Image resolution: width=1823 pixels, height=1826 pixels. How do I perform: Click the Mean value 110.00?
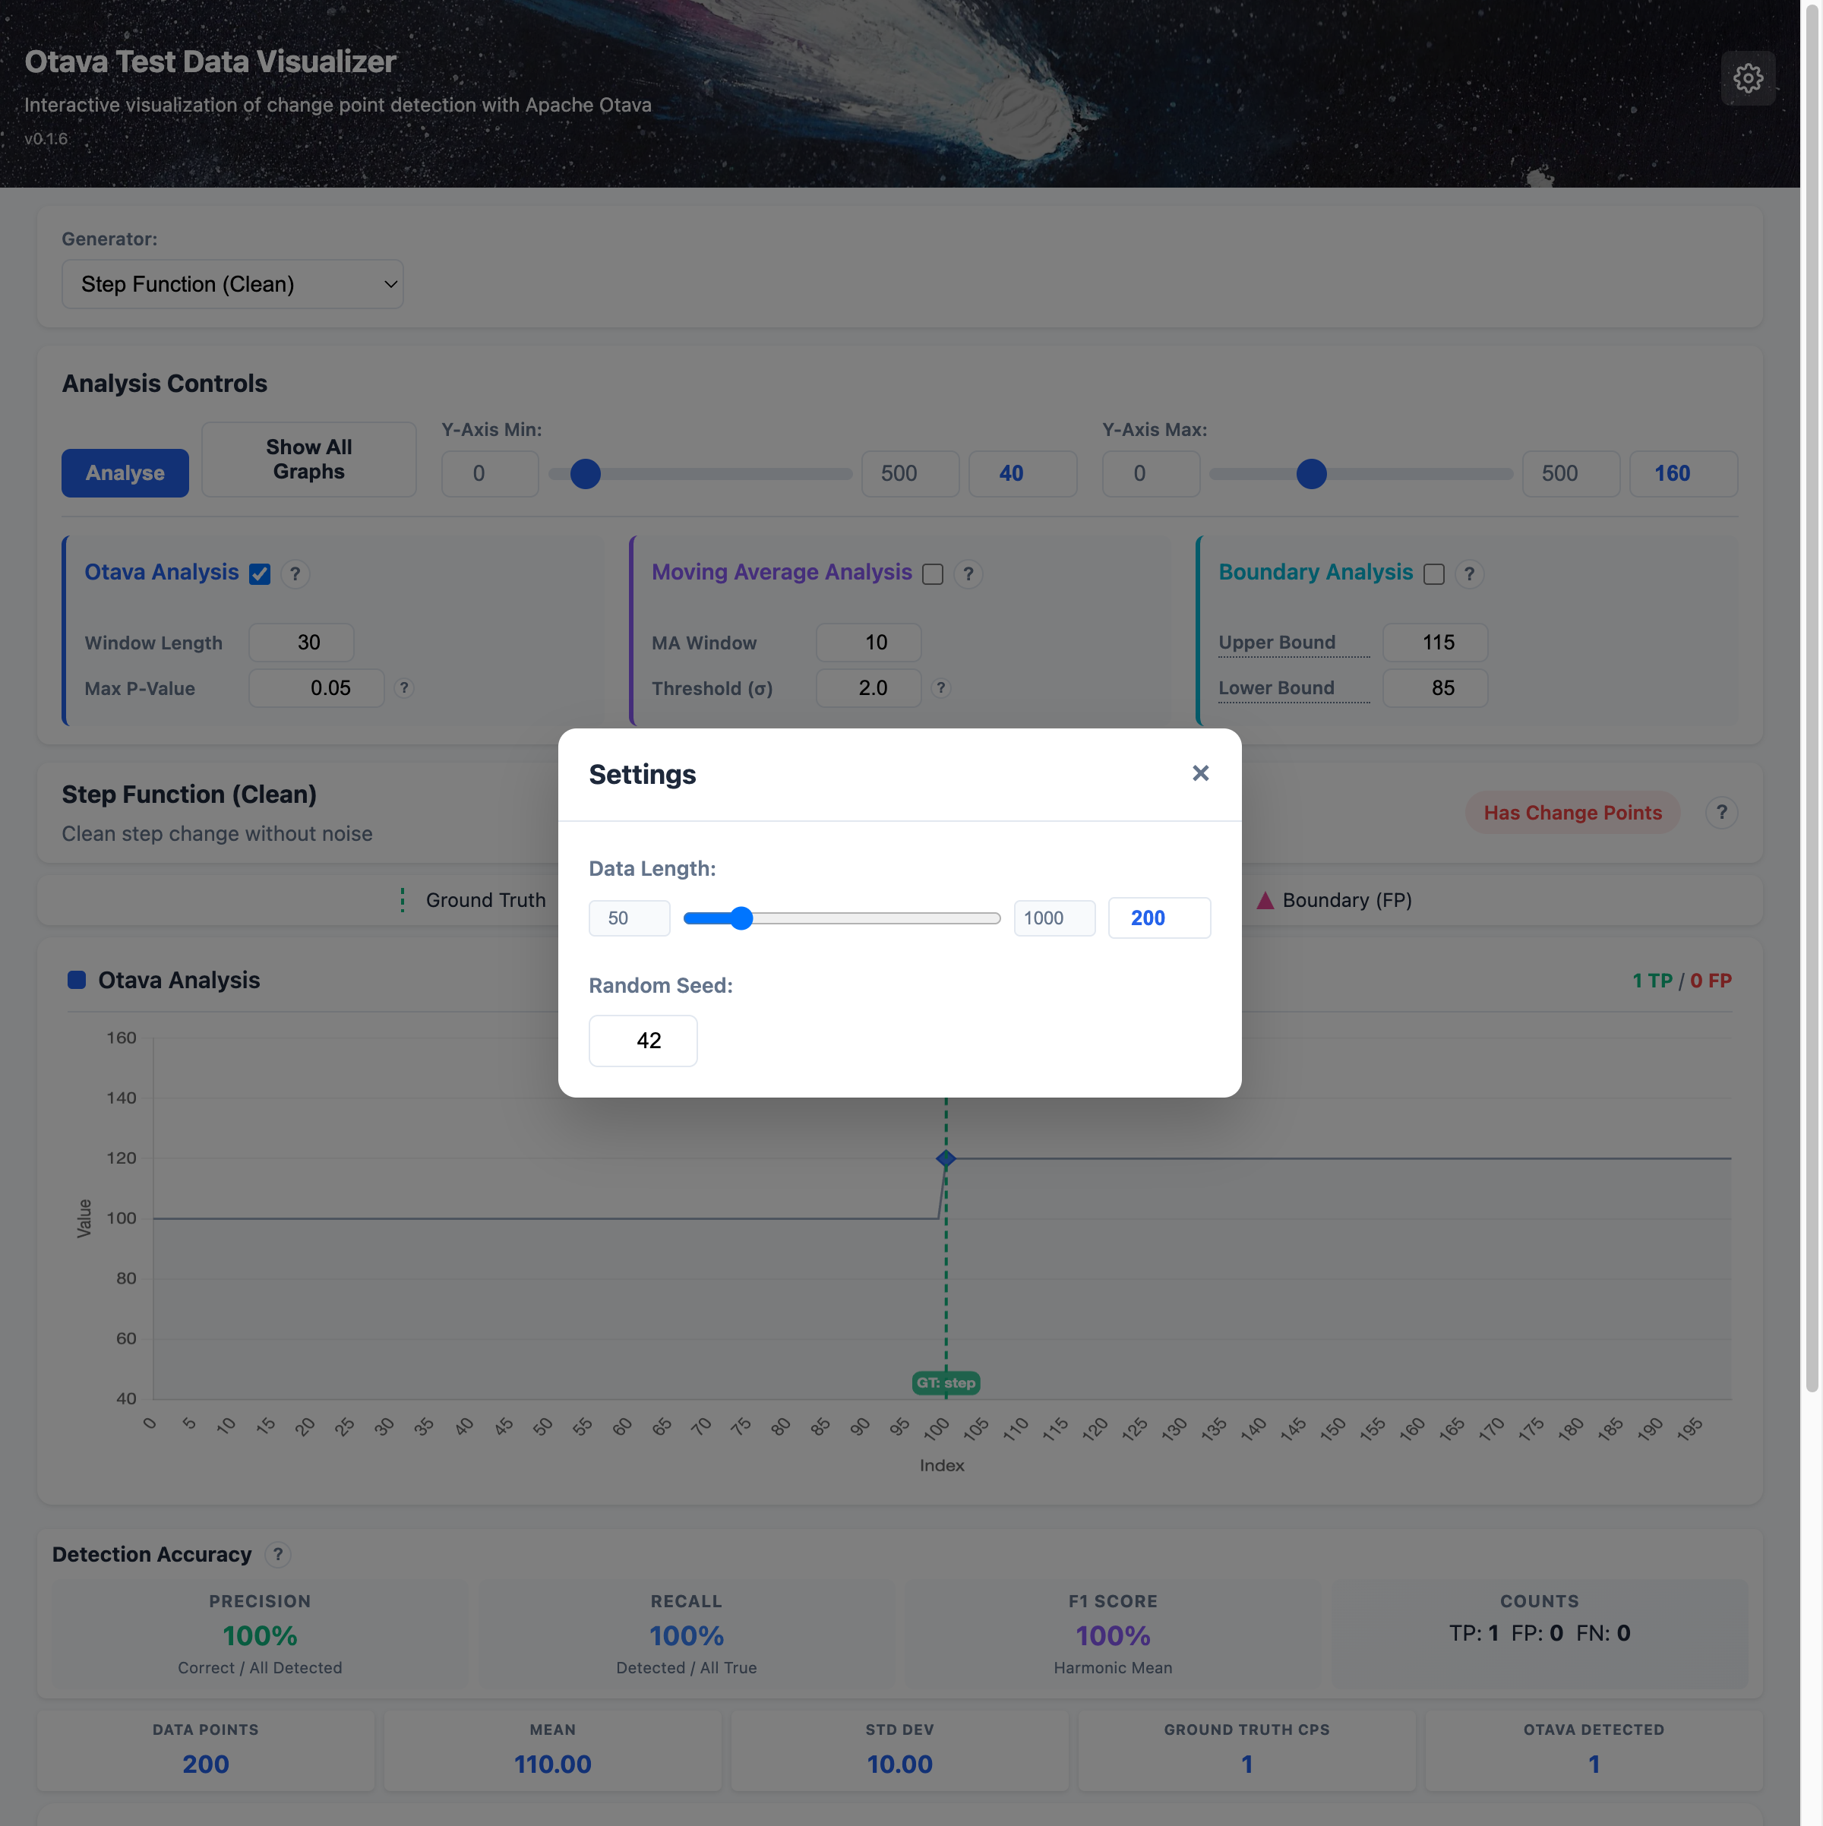(552, 1764)
